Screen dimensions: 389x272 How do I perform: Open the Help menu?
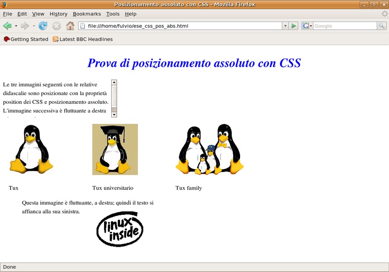point(131,14)
